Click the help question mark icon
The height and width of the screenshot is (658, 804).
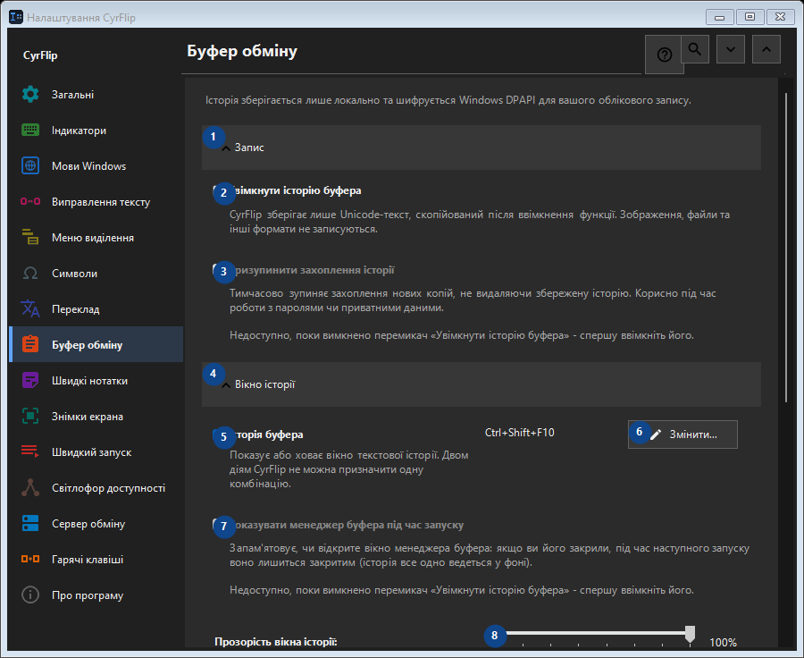click(664, 55)
